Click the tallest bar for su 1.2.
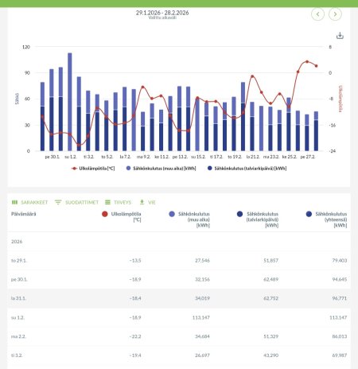358x369 pixels. 70,102
